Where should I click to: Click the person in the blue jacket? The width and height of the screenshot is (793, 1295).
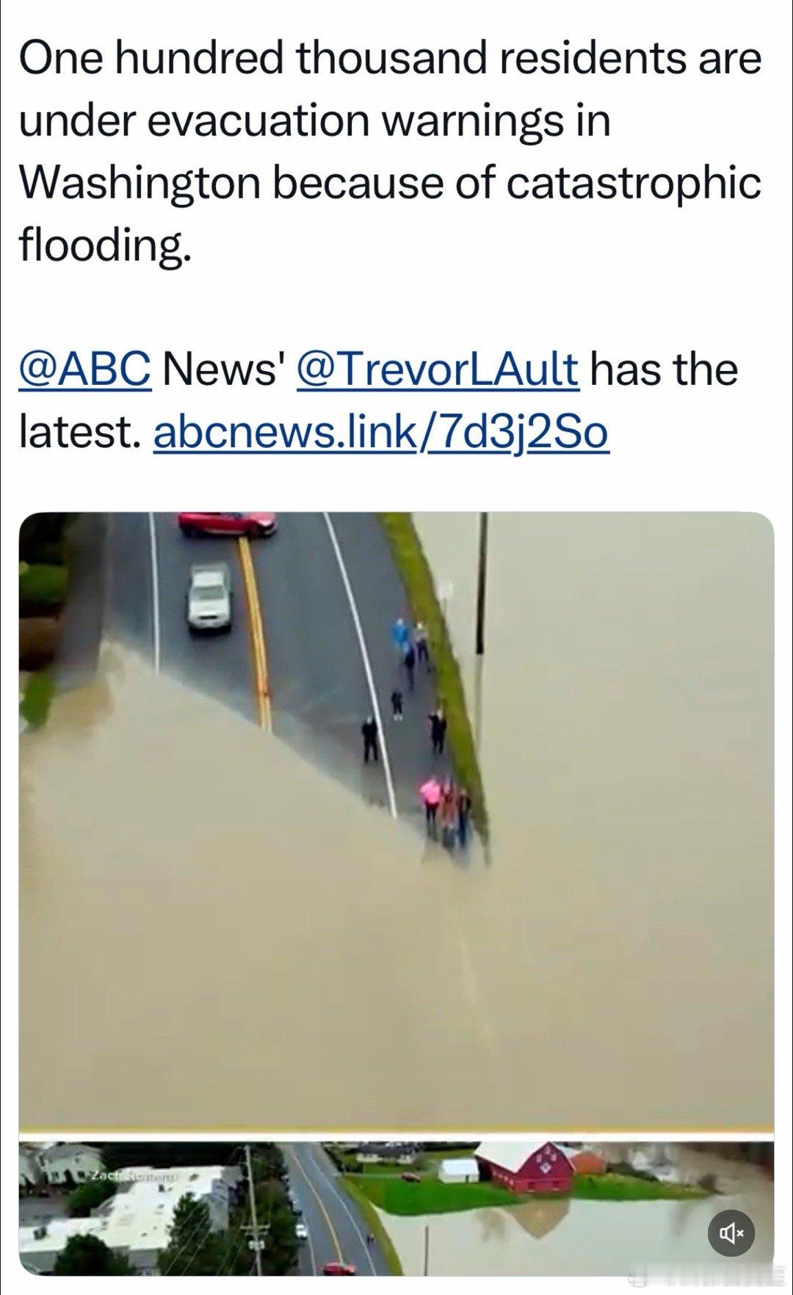point(401,636)
